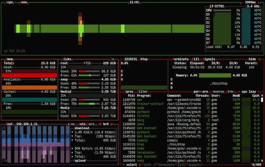Image resolution: width=265 pixels, height=167 pixels.
Task: Toggle io mode in the disks panel
Action: point(112,59)
